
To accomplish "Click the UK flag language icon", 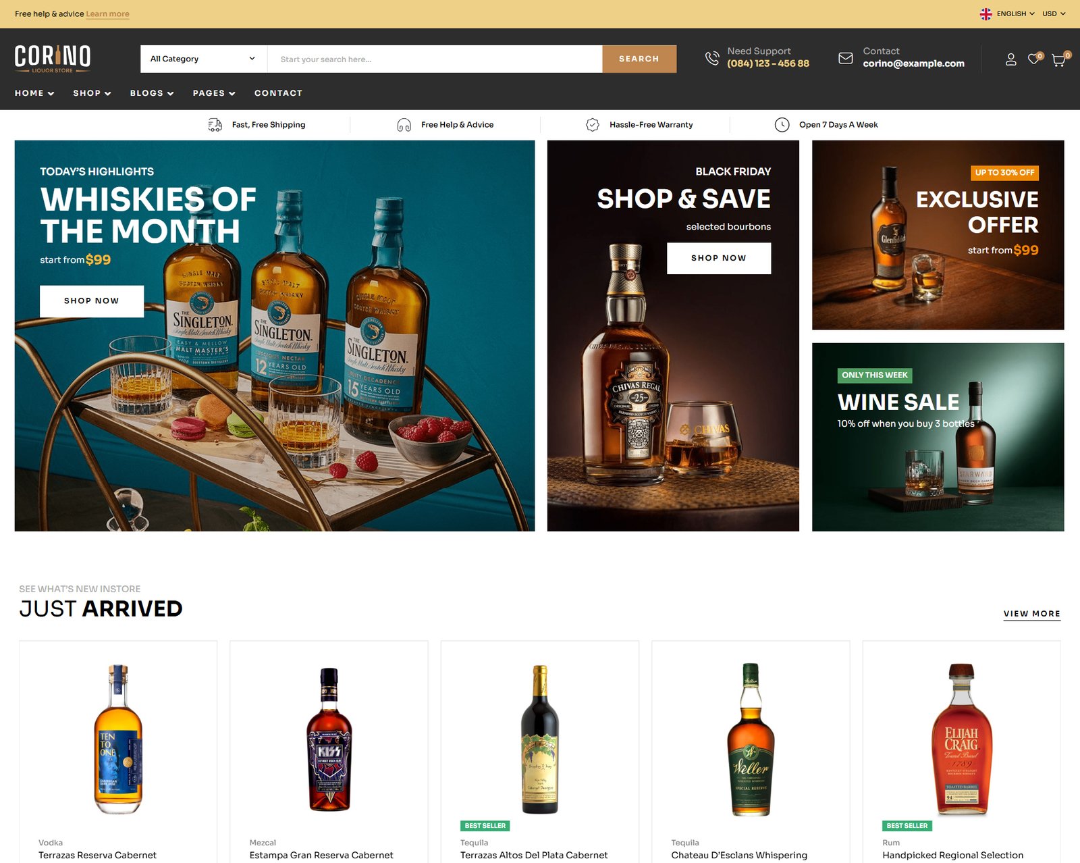I will click(x=986, y=14).
